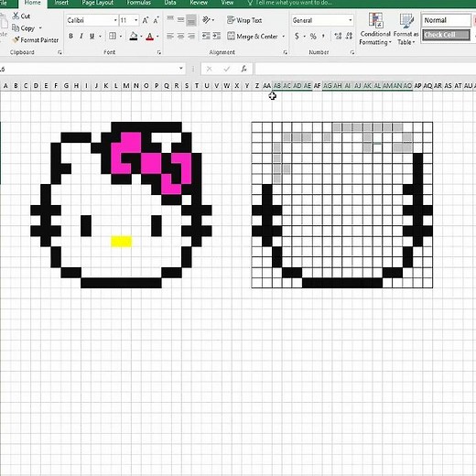The height and width of the screenshot is (476, 476).
Task: Open the Calibri font name dropdown
Action: click(115, 20)
